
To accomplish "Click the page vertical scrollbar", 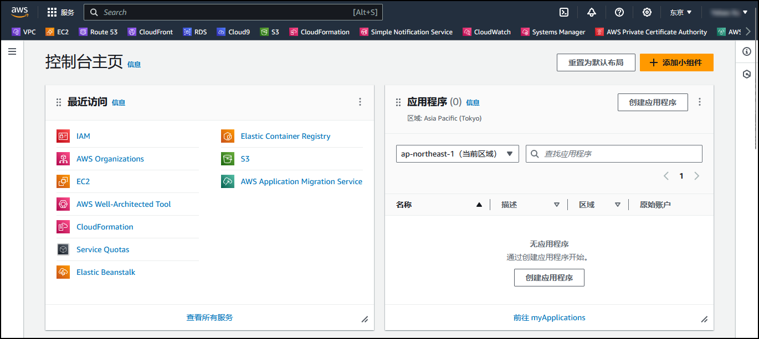I will 756,95.
